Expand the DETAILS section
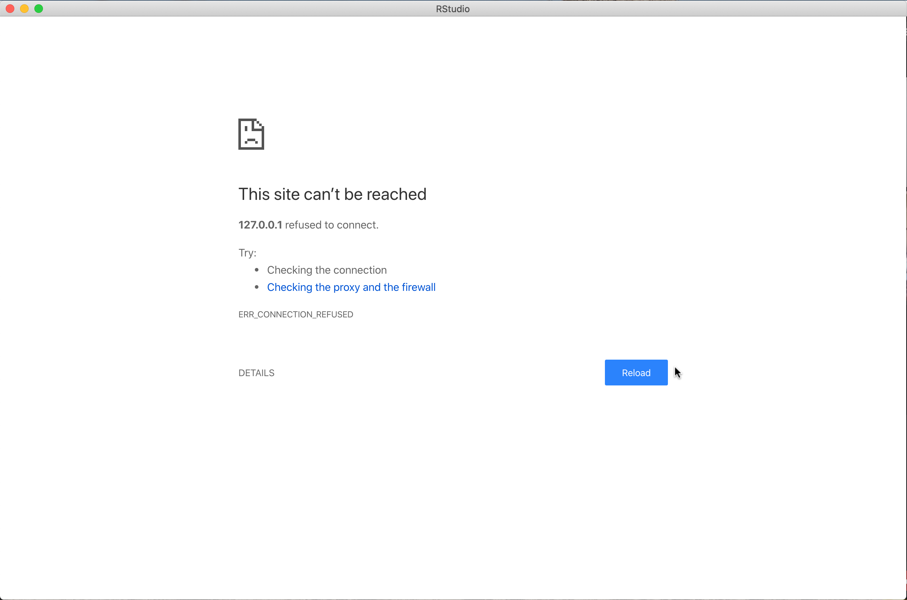The height and width of the screenshot is (600, 907). [256, 373]
